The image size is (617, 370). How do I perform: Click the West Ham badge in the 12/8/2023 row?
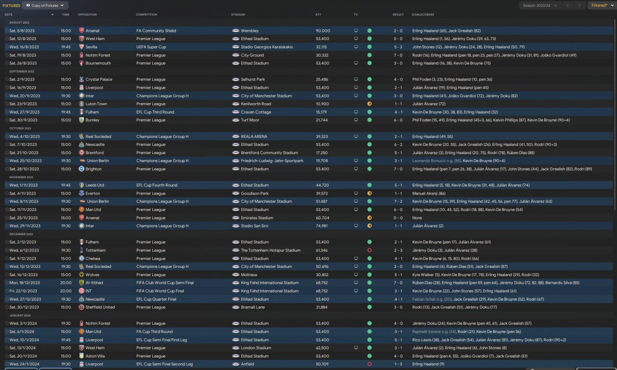click(x=81, y=39)
